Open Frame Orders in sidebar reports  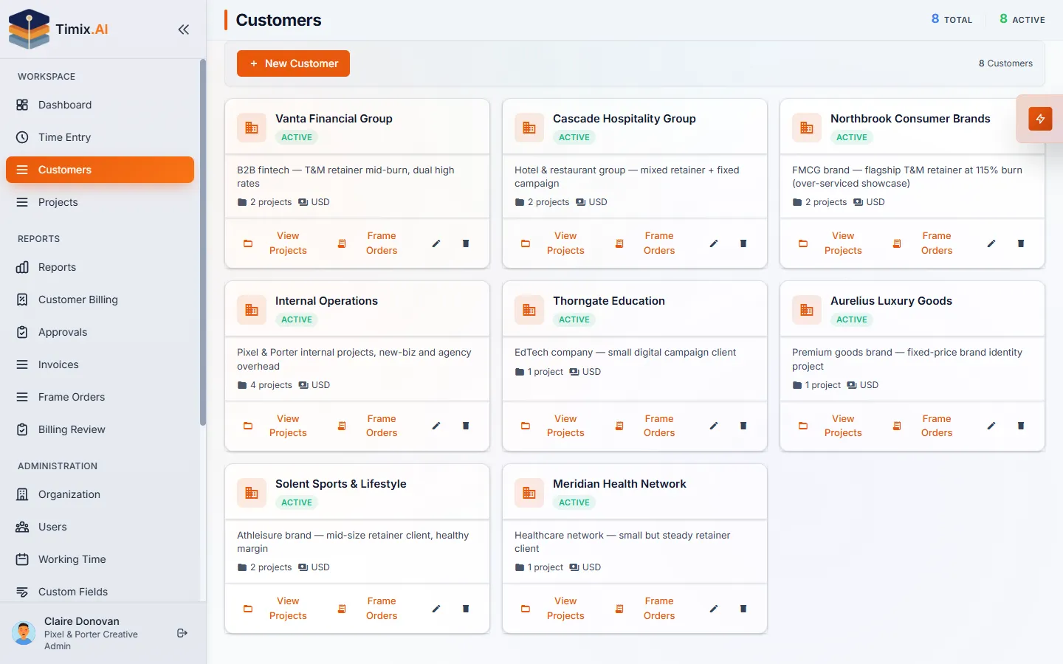coord(100,397)
